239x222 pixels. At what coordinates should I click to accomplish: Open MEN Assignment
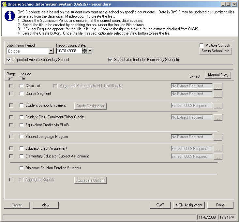tap(189, 205)
